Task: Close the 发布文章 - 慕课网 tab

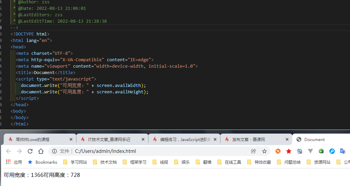Action: pos(287,139)
